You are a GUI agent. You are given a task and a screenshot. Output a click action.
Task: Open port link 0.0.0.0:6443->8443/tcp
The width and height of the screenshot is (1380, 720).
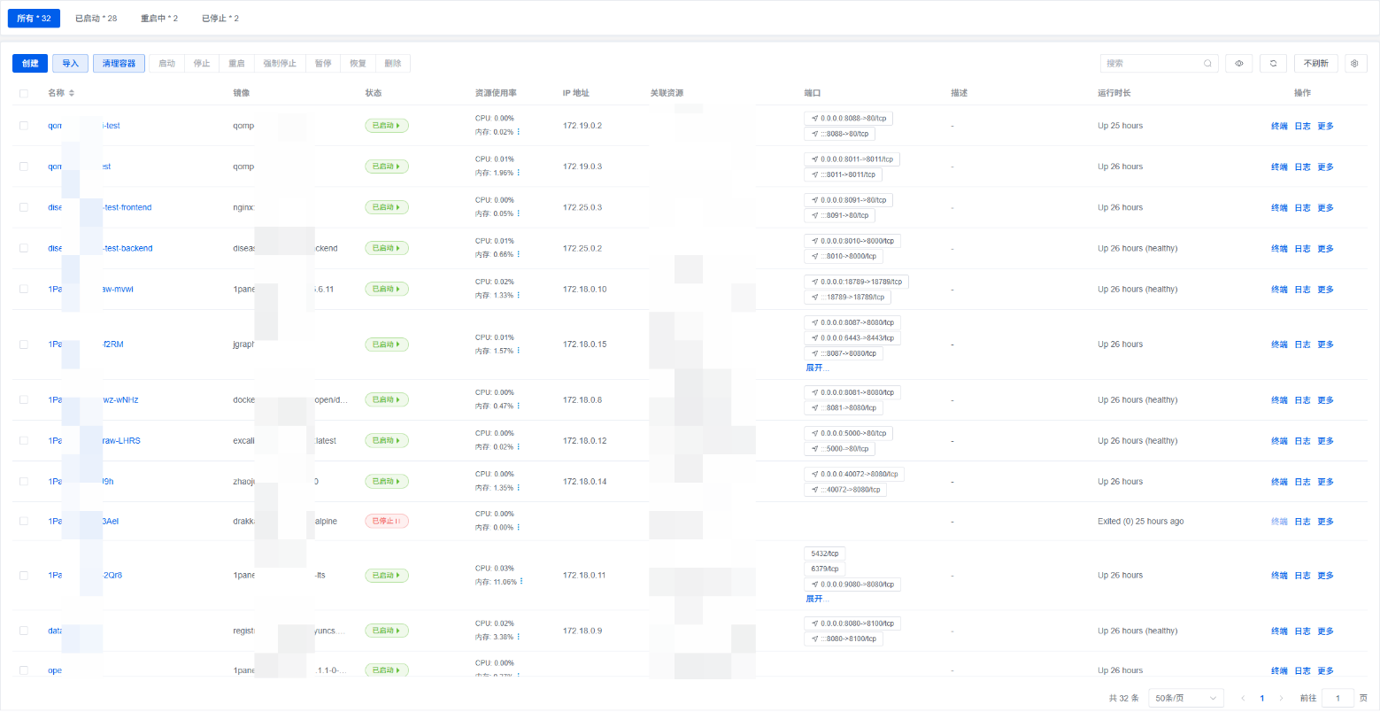coord(852,337)
